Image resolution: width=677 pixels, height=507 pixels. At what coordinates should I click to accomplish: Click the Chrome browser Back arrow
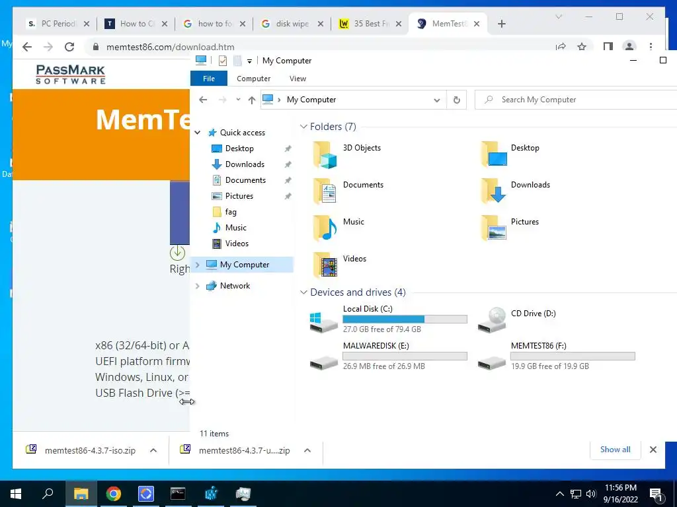27,47
